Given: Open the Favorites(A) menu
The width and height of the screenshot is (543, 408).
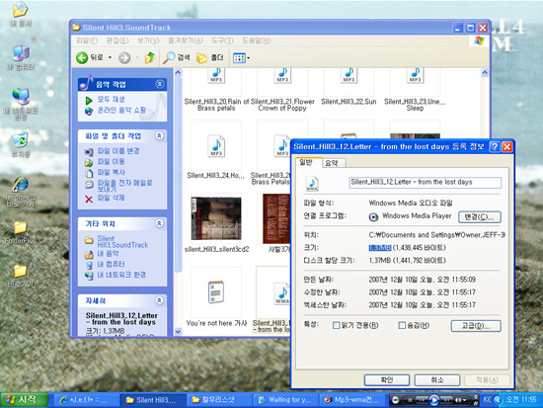Looking at the screenshot, I should tap(186, 41).
